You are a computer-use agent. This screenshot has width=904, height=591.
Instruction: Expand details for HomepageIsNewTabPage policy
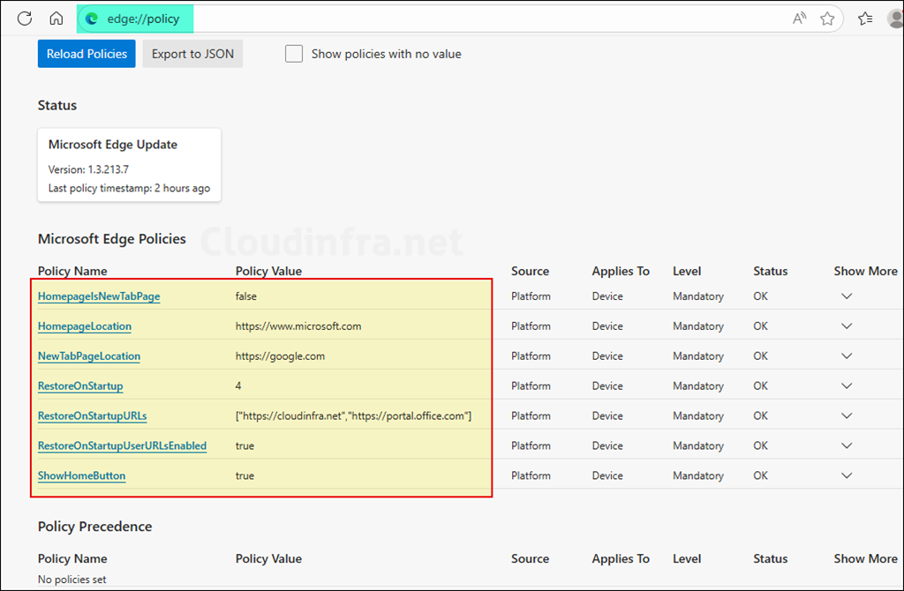(x=847, y=295)
